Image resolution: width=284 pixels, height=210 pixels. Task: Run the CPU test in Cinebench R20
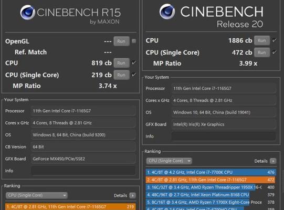pos(262,40)
